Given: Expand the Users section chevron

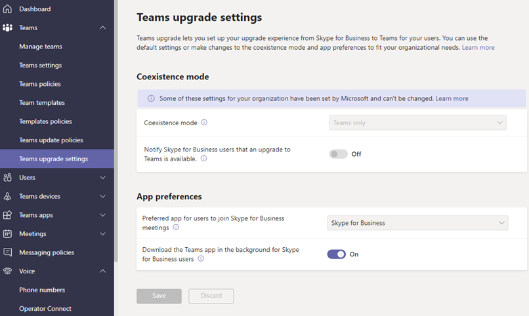Looking at the screenshot, I should point(103,178).
